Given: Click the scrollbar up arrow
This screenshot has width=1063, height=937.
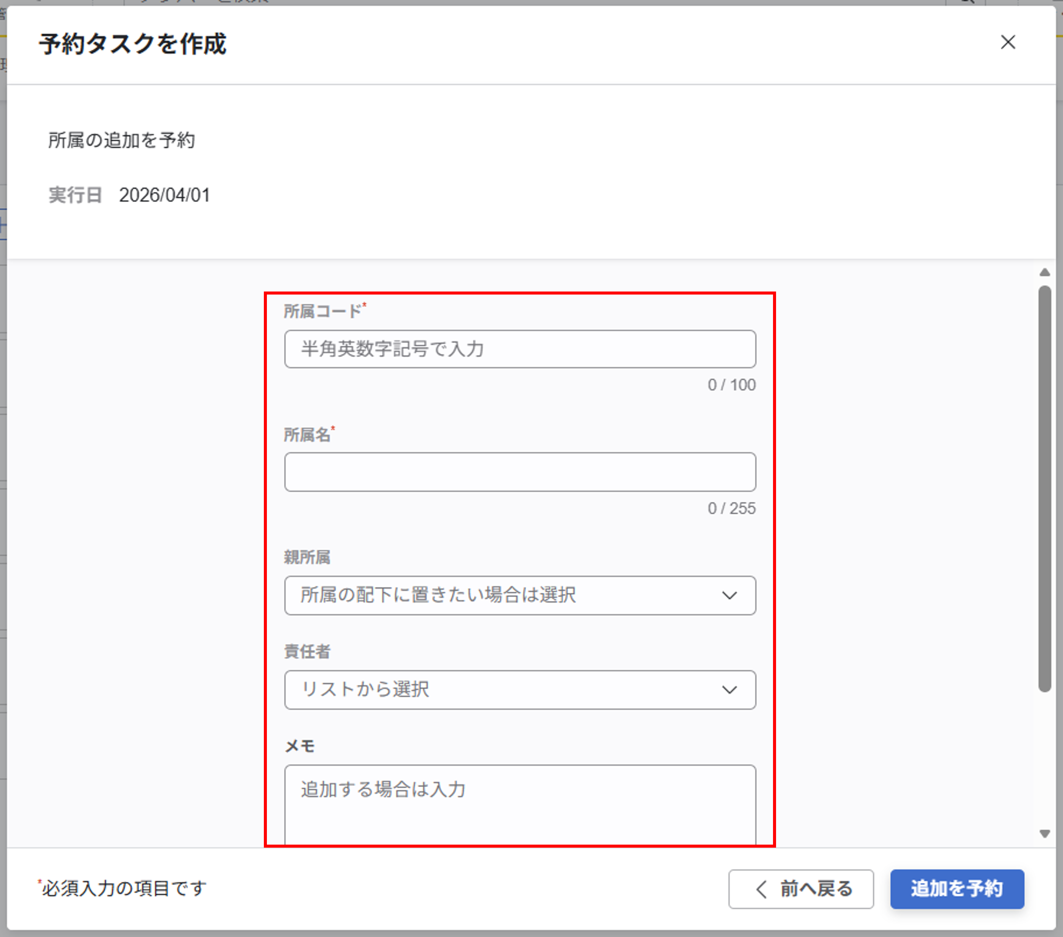Looking at the screenshot, I should coord(1044,273).
